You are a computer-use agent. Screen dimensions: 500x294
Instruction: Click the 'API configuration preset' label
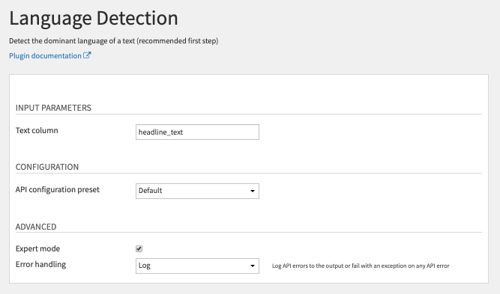point(58,189)
